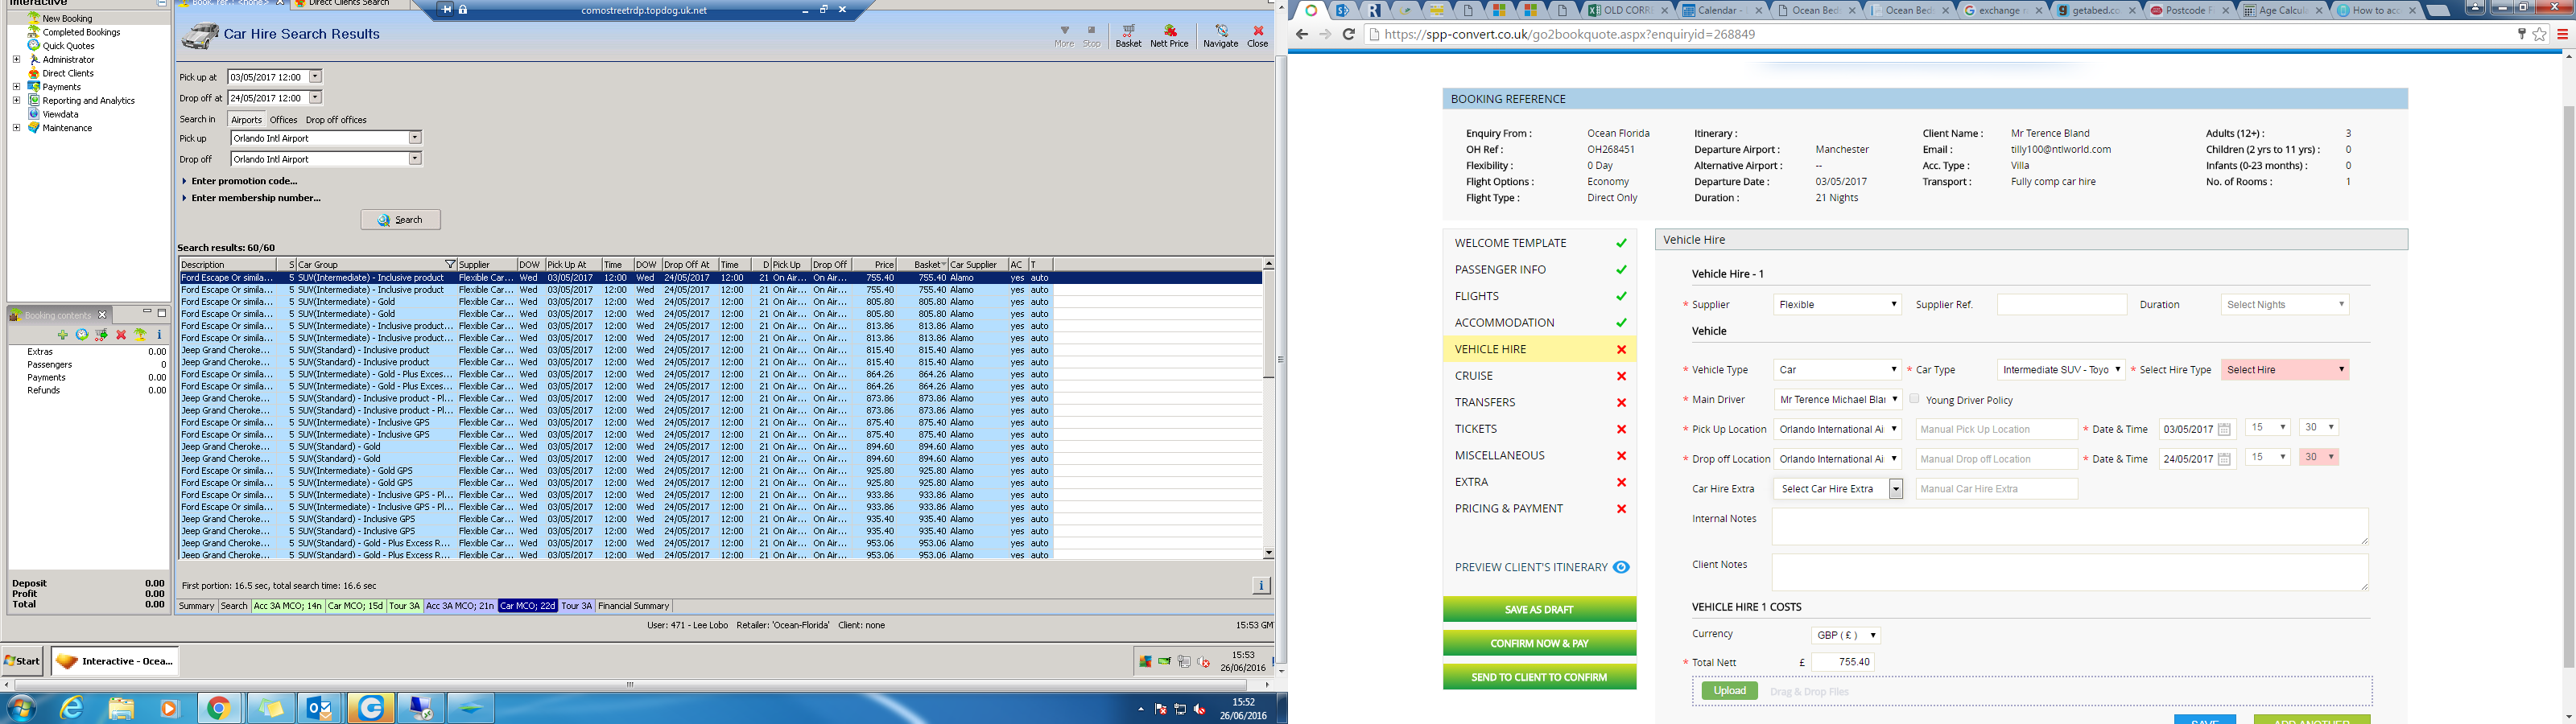Select Direct Clients in the navigation tree
This screenshot has width=2576, height=724.
click(67, 73)
